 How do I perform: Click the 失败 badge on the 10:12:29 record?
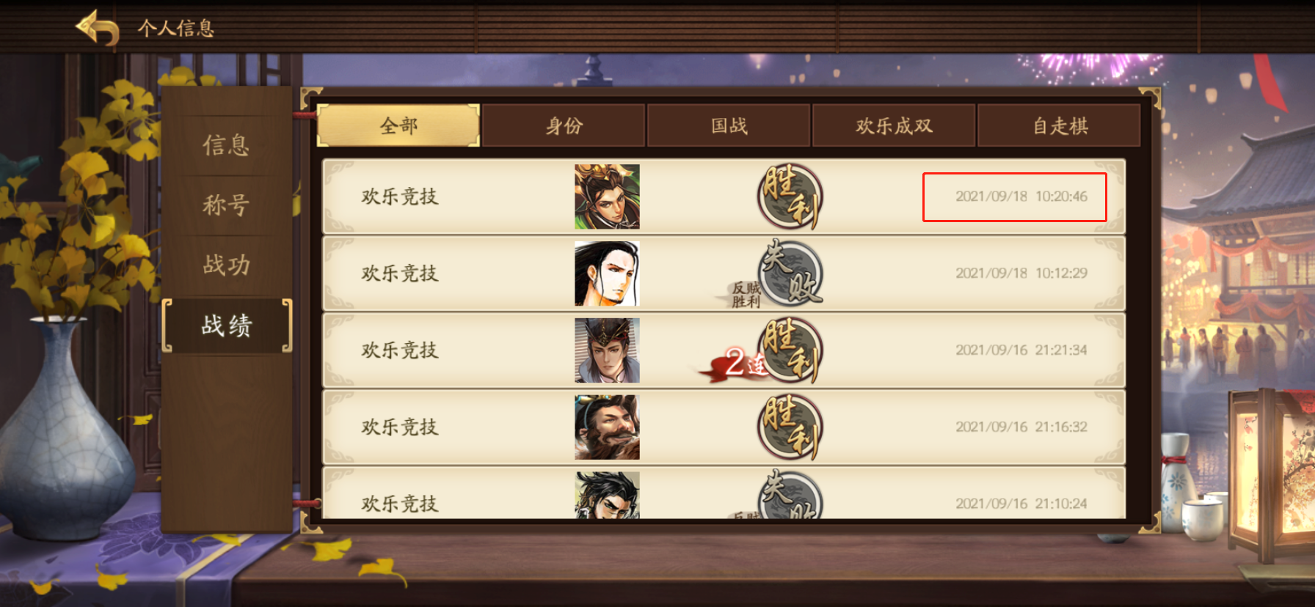(x=791, y=273)
